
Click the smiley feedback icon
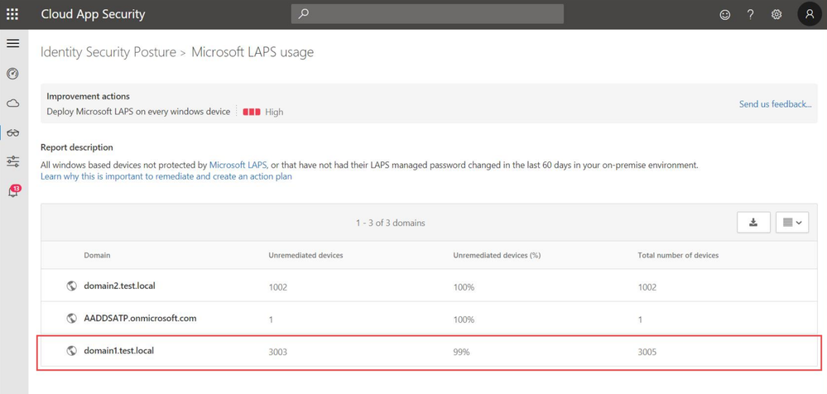click(725, 15)
